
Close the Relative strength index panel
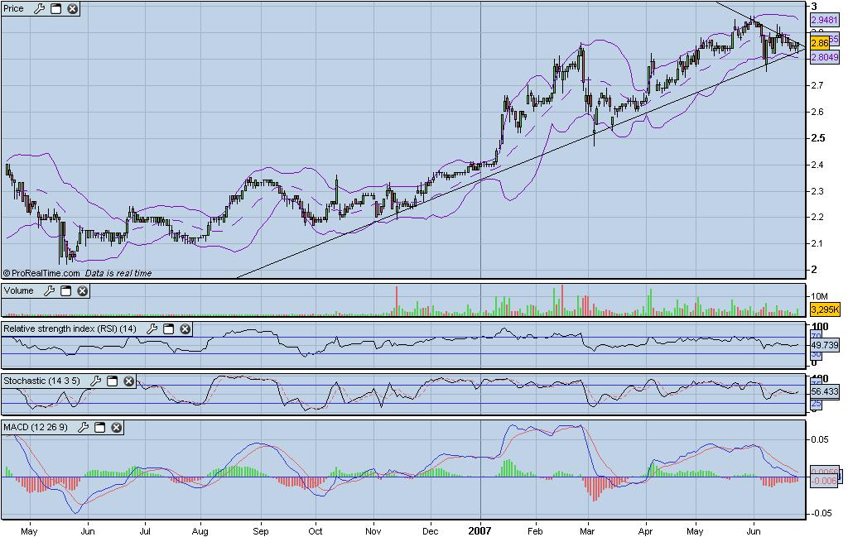click(185, 328)
